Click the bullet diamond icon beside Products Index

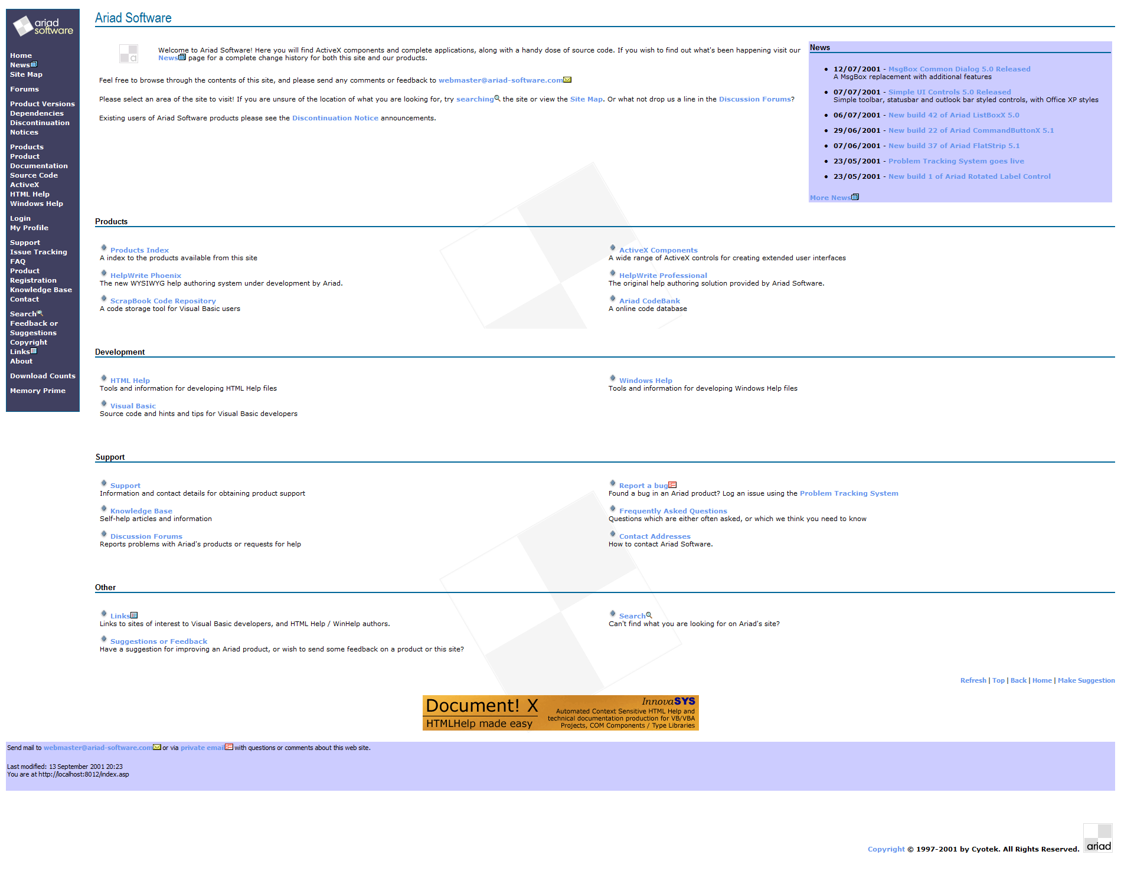104,248
